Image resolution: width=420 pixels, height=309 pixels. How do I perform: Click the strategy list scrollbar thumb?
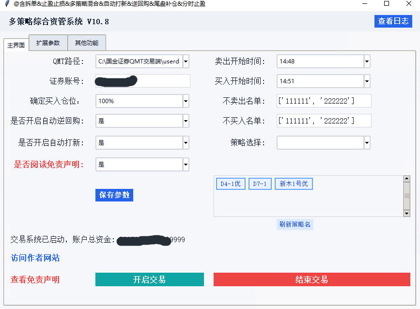point(406,196)
